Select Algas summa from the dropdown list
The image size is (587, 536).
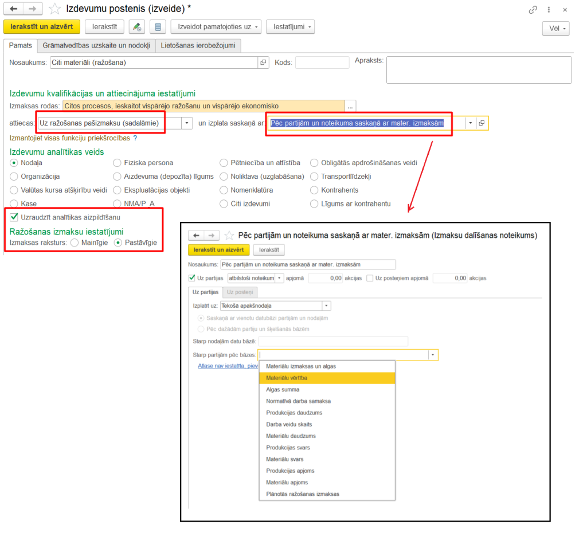(x=283, y=390)
